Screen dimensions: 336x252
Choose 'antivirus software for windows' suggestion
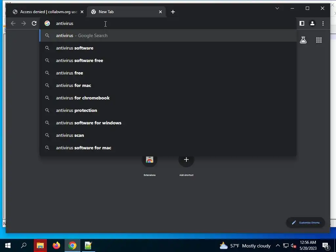click(x=168, y=123)
